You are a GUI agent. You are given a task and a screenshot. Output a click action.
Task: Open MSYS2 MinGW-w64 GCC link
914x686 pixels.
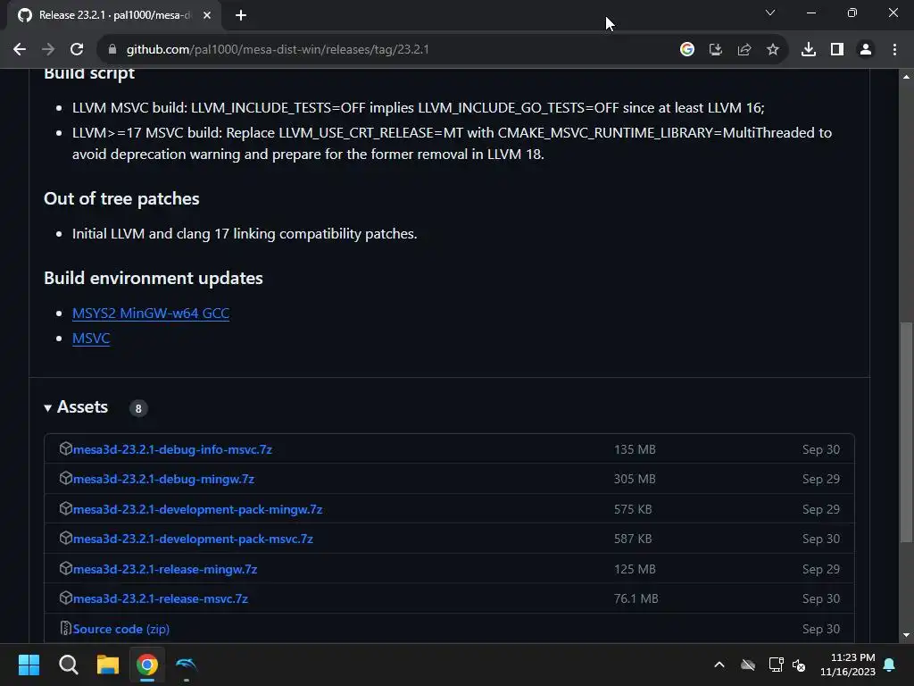point(150,314)
